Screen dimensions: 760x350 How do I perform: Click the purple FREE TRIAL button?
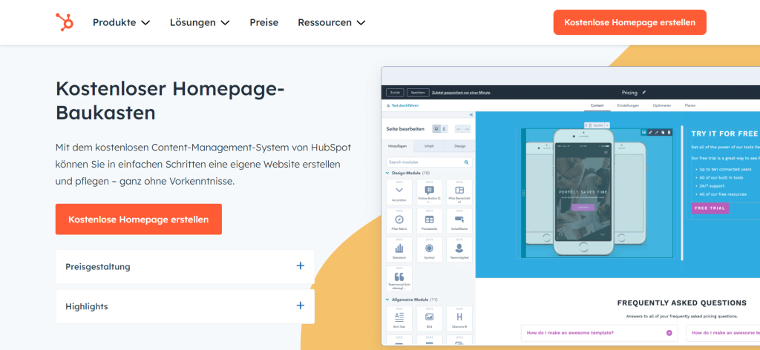[x=710, y=208]
